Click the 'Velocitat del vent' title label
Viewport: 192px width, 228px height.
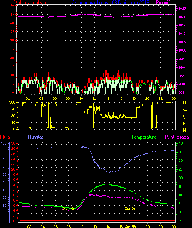click(x=32, y=3)
